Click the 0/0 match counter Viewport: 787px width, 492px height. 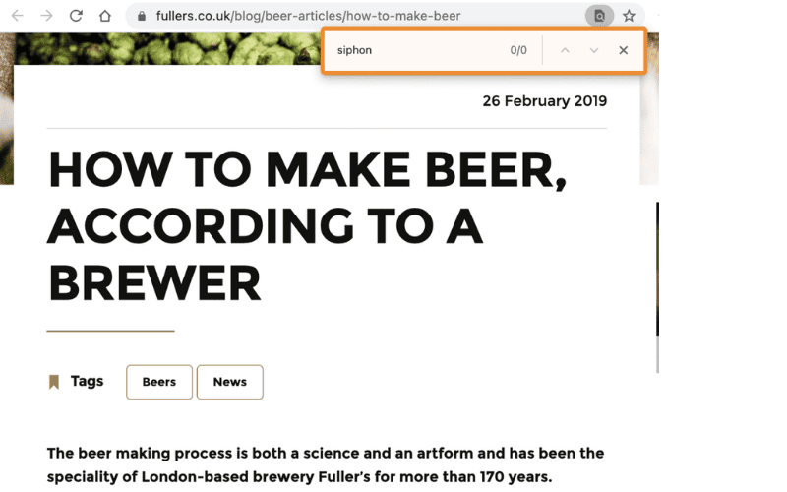point(518,50)
